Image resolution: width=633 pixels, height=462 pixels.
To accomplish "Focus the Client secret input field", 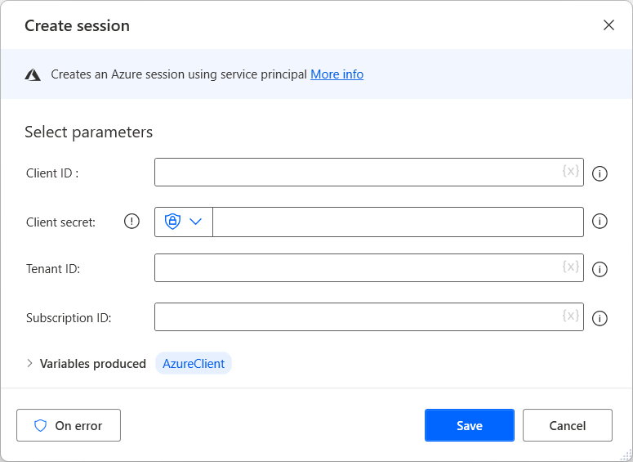I will [x=398, y=222].
